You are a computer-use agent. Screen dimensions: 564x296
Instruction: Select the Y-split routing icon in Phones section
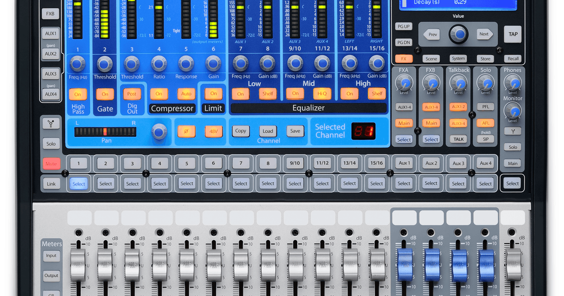[x=512, y=131]
